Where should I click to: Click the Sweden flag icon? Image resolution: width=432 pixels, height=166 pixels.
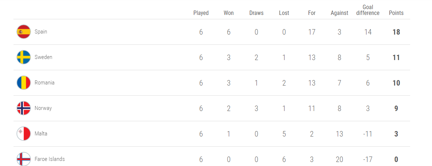pos(24,57)
